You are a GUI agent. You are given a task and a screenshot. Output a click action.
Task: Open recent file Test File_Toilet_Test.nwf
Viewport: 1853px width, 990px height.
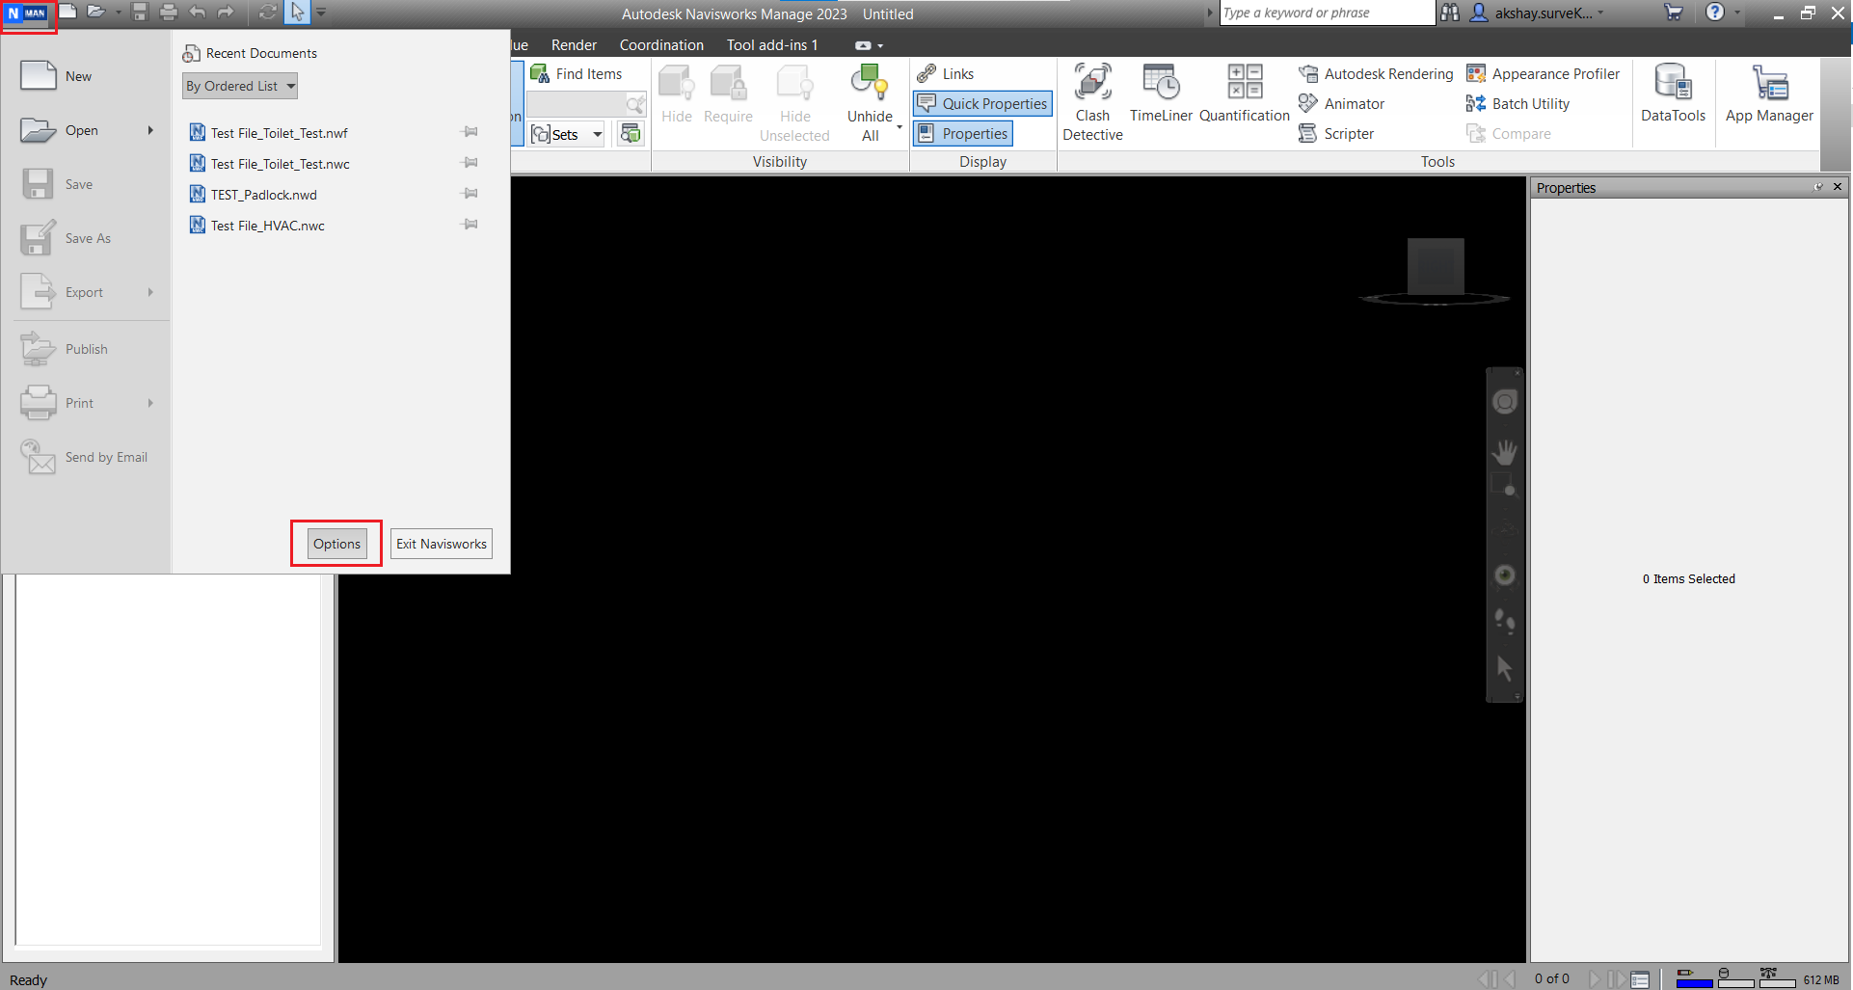[x=279, y=133]
